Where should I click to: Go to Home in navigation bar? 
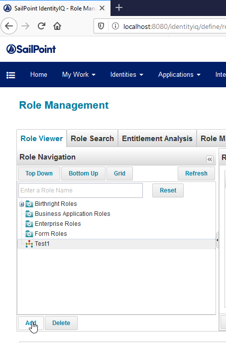click(x=39, y=75)
